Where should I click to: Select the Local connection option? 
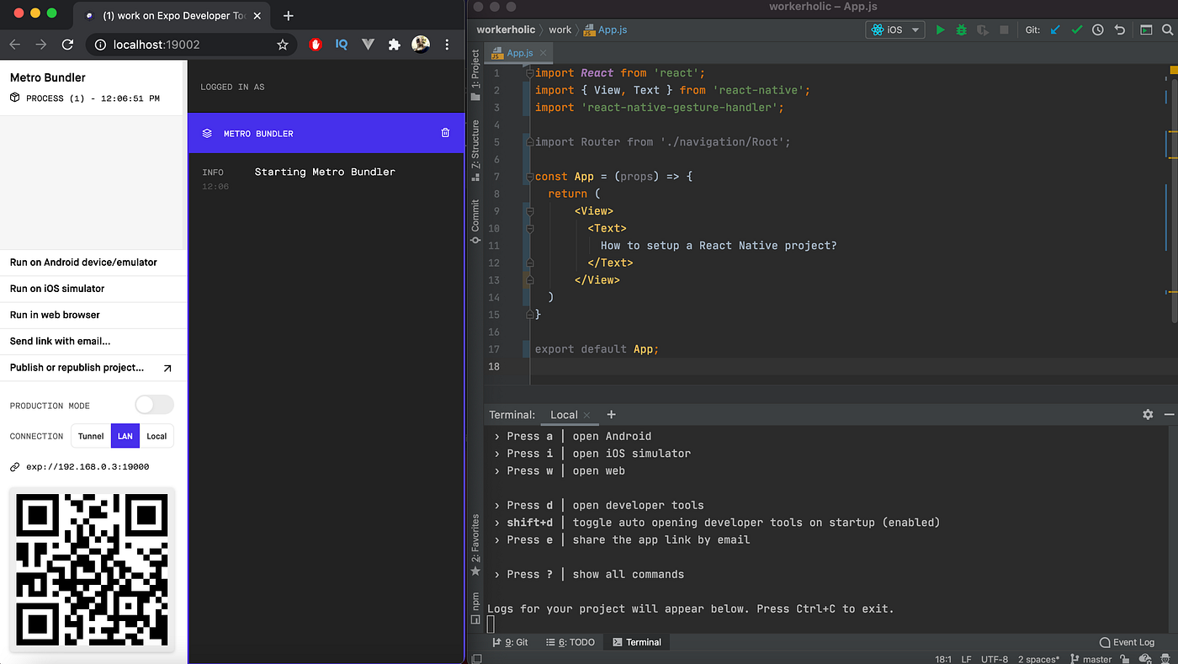click(x=157, y=436)
